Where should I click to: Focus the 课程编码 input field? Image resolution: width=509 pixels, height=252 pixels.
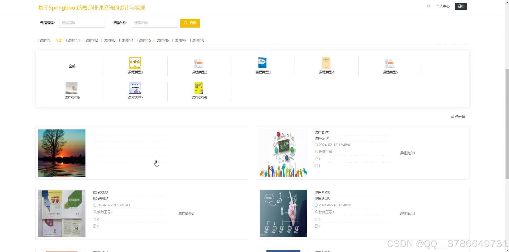point(82,23)
